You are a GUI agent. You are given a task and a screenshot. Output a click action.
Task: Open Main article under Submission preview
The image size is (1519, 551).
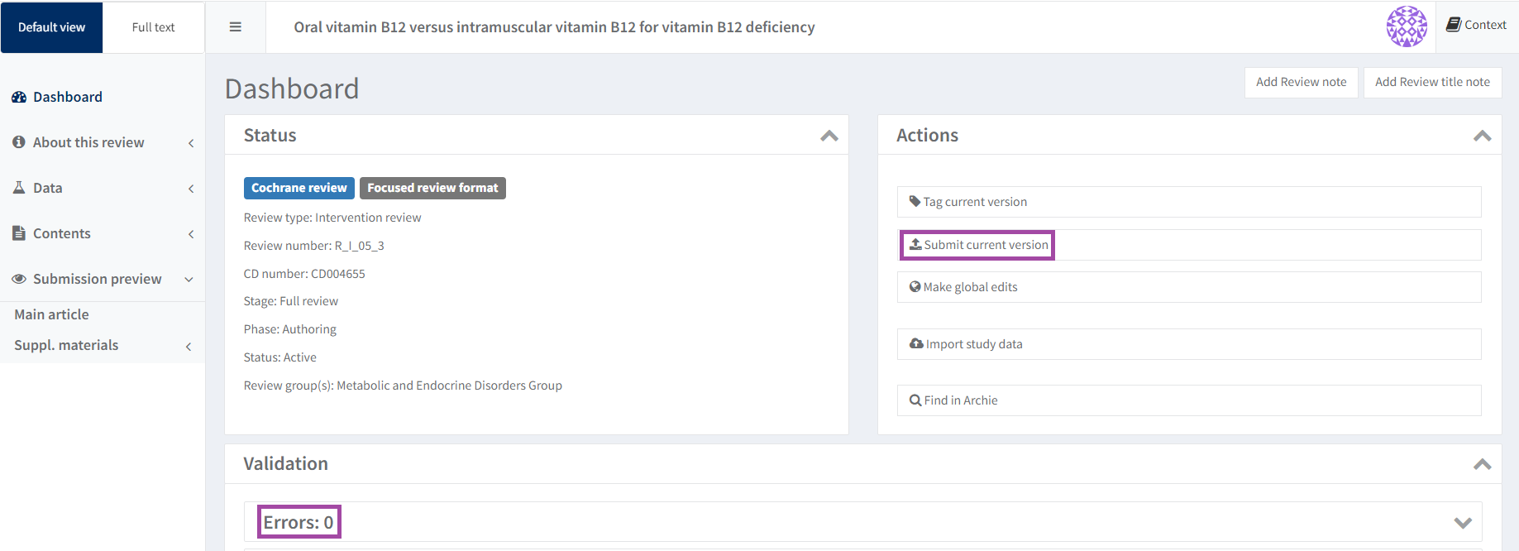tap(51, 314)
